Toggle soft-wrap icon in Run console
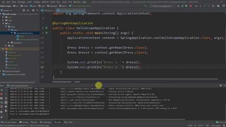Image resolution: width=226 pixels, height=127 pixels. (x=6, y=98)
